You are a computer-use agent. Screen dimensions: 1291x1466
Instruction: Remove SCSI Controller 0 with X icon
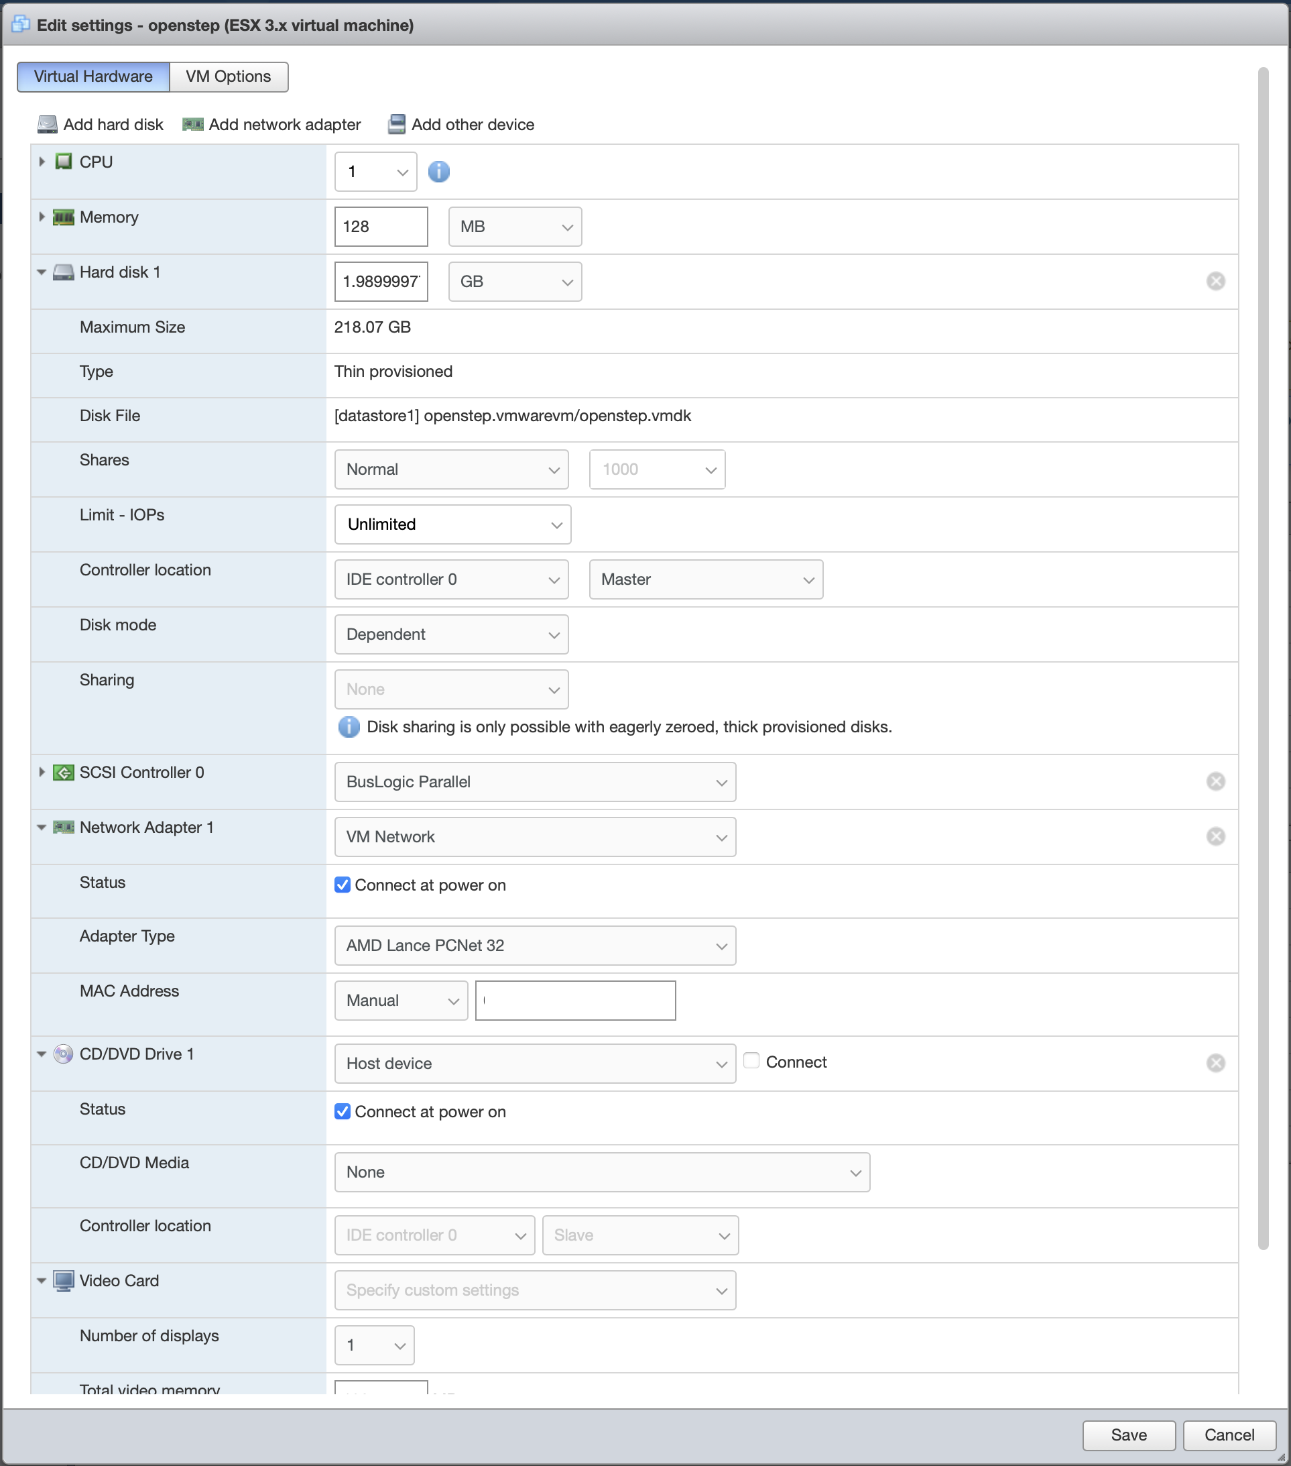(1215, 782)
